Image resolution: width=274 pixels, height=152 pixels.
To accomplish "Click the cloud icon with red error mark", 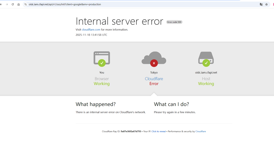I will 154,59.
